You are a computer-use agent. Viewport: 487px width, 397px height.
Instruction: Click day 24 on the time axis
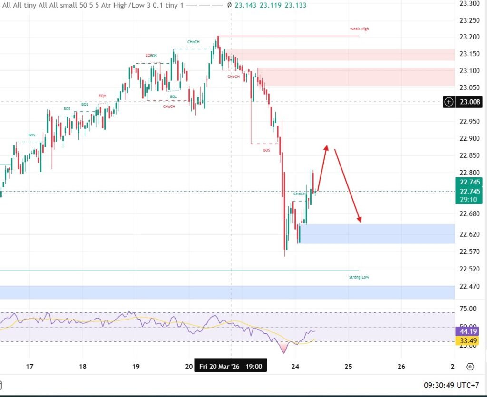(x=295, y=367)
